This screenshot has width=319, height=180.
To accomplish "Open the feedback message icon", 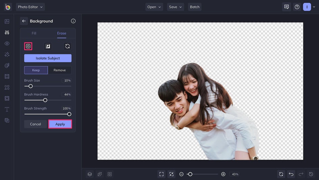I will tap(287, 7).
